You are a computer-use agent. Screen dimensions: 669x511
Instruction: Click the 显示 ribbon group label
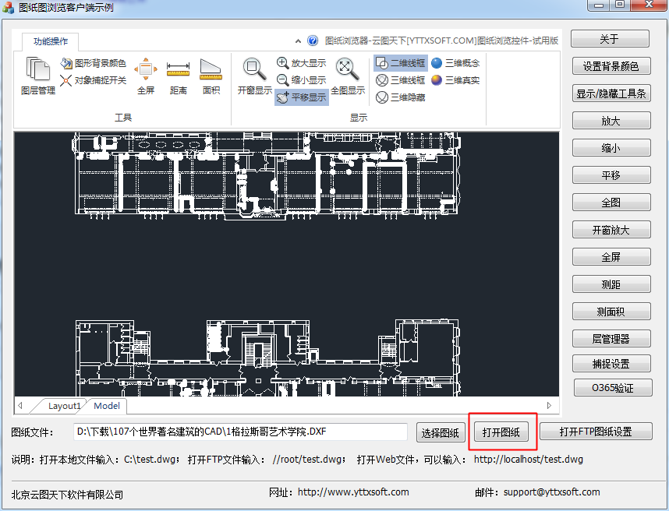[359, 118]
